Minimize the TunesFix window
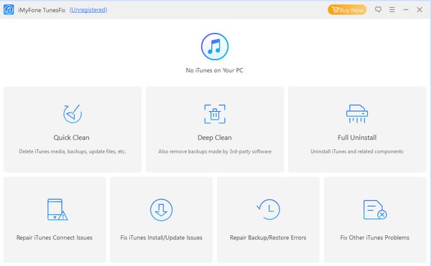The image size is (431, 266). point(406,10)
